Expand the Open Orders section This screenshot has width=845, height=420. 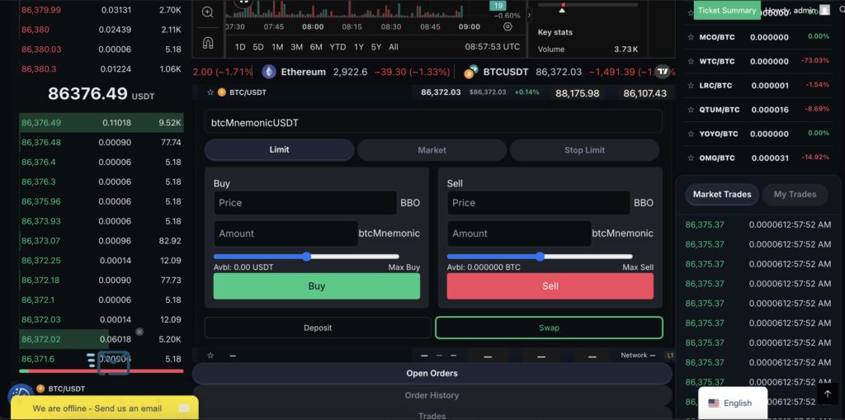tap(432, 373)
